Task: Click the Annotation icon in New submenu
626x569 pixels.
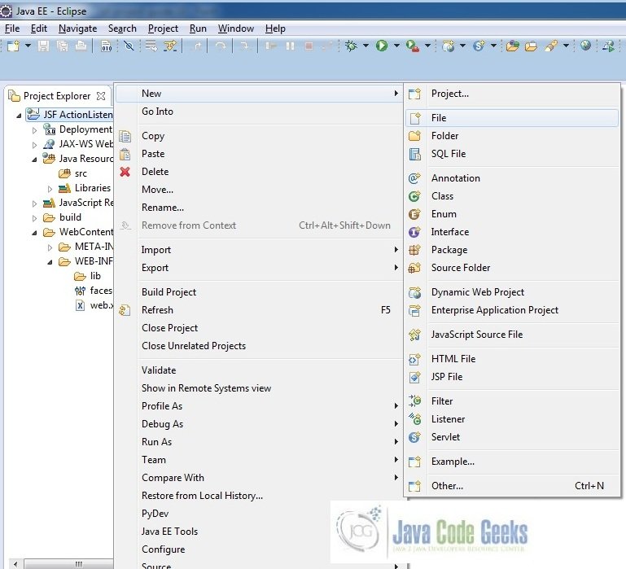Action: (x=414, y=178)
